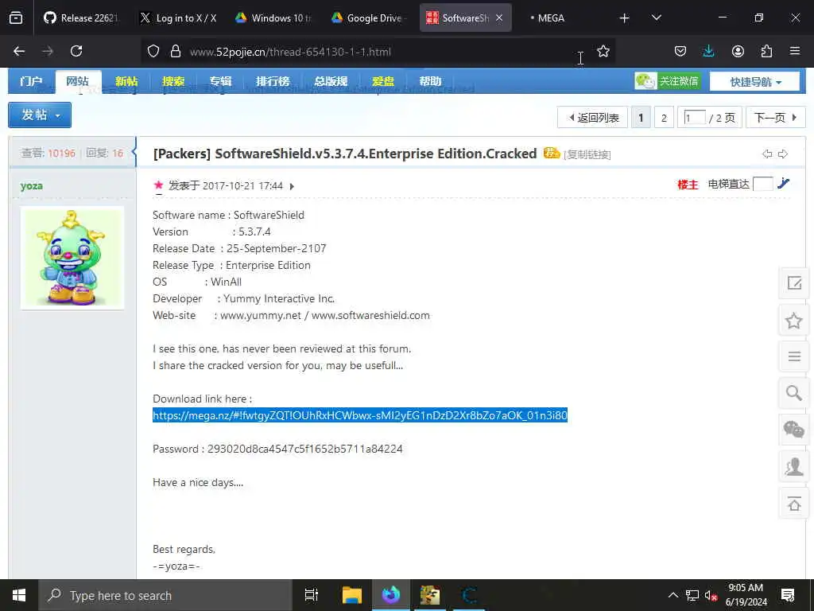Viewport: 814px width, 611px height.
Task: Favorite the thread with sidebar star icon
Action: point(794,321)
